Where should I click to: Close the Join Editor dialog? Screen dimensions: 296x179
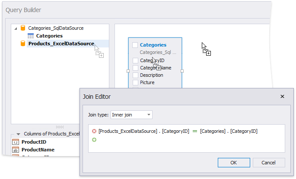(282, 97)
